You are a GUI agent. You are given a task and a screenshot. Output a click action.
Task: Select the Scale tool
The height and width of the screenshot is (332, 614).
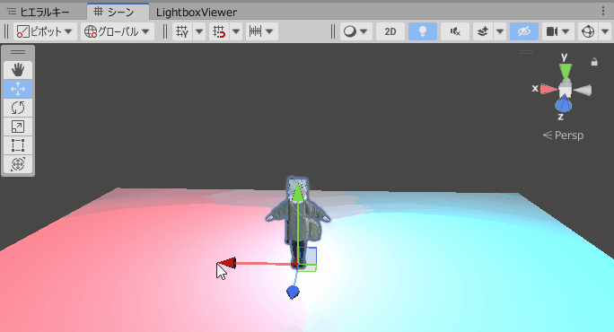18,127
